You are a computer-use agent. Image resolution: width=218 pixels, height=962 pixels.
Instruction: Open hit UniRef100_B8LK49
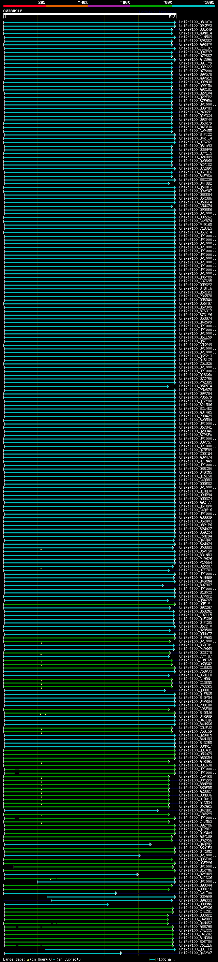[x=196, y=29]
